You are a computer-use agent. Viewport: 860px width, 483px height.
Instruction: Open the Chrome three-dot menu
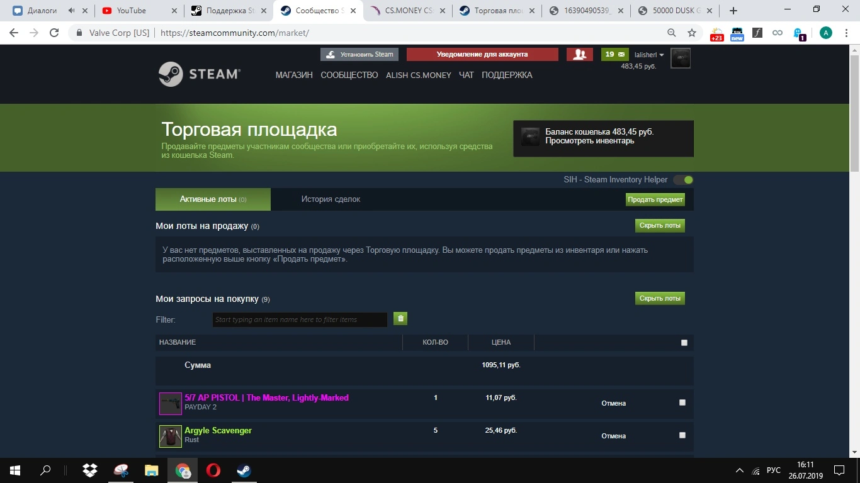click(x=846, y=33)
